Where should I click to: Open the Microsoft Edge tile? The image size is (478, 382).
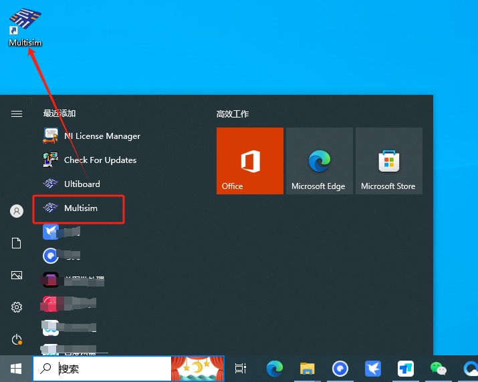319,161
